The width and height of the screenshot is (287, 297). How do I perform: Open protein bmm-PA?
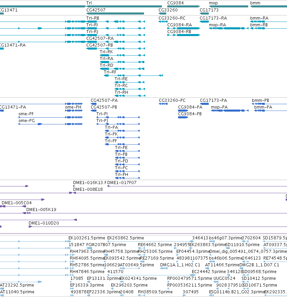[x=263, y=107]
